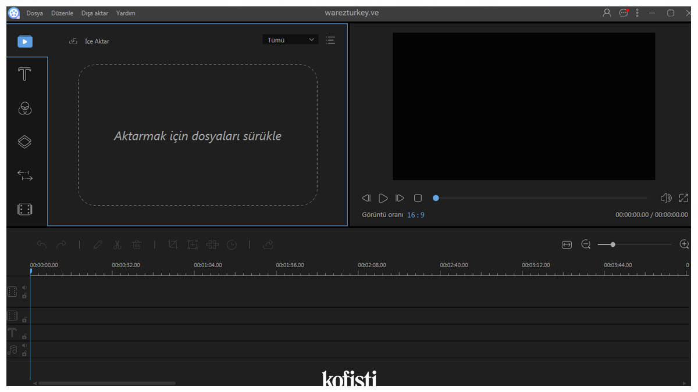Click the scissors split tool in timeline toolbar
This screenshot has width=698, height=392.
tap(117, 244)
